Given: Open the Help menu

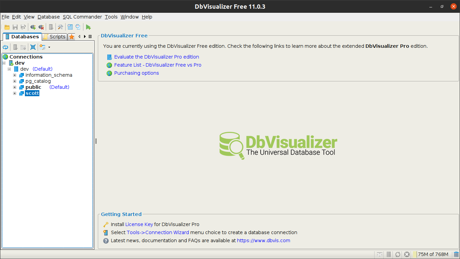Looking at the screenshot, I should 147,17.
